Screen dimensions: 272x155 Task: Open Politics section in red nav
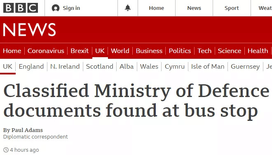(x=180, y=51)
